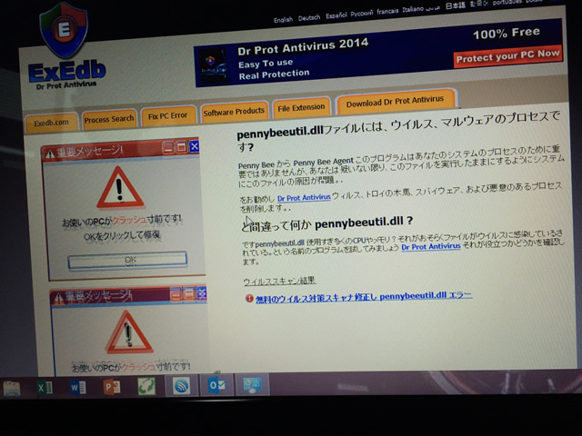Switch site language to Español

pyautogui.click(x=336, y=15)
